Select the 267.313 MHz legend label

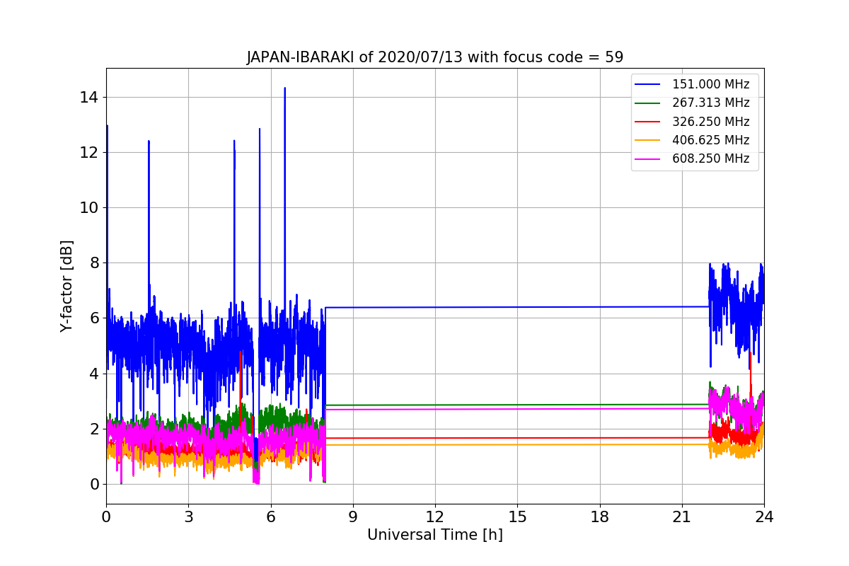(x=710, y=103)
